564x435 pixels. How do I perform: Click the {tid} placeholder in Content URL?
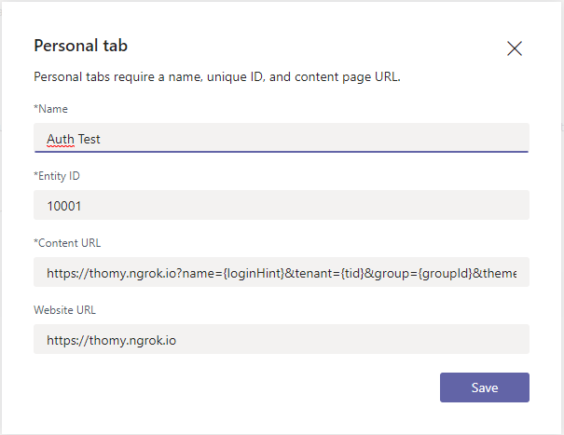[x=352, y=274]
